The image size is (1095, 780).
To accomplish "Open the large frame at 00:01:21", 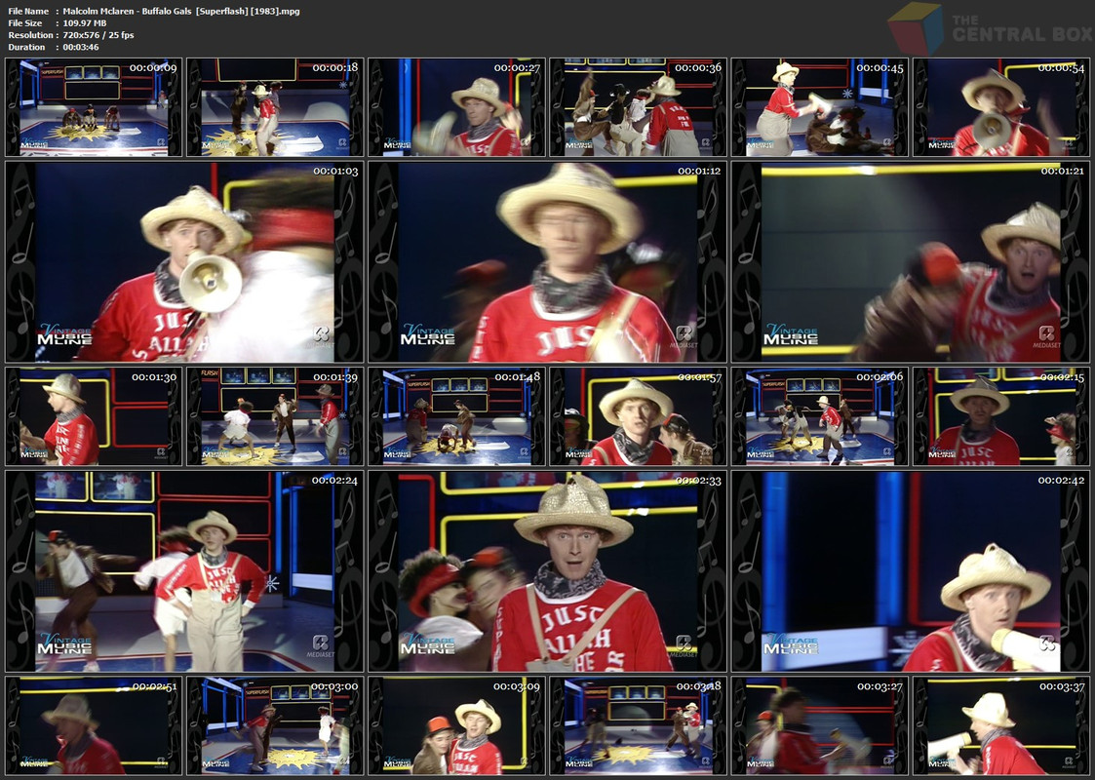I will (x=911, y=262).
